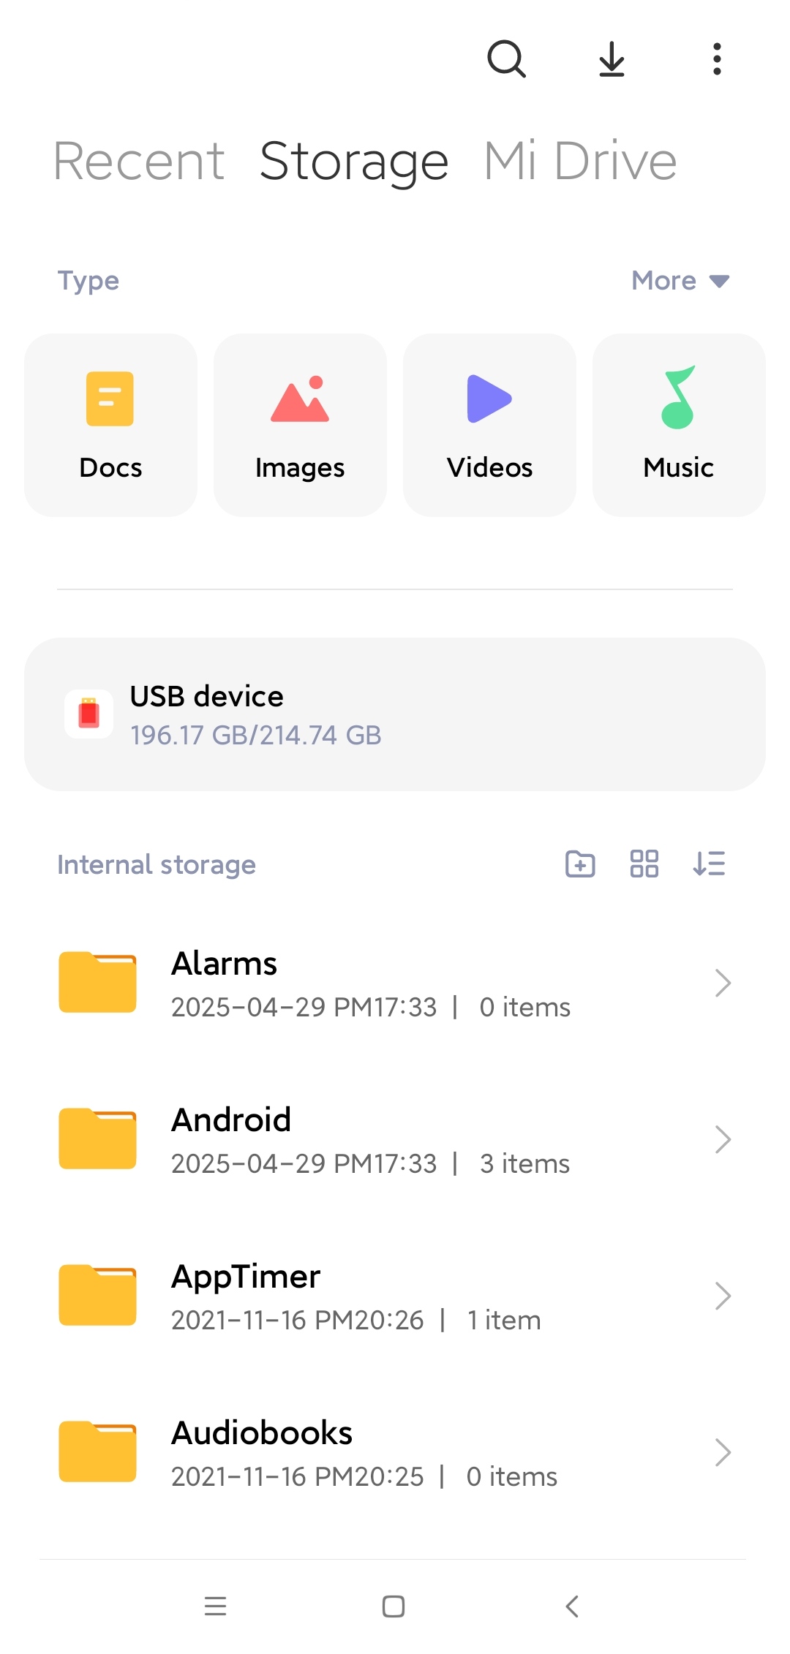790x1654 pixels.
Task: Open the Videos category
Action: tap(489, 425)
